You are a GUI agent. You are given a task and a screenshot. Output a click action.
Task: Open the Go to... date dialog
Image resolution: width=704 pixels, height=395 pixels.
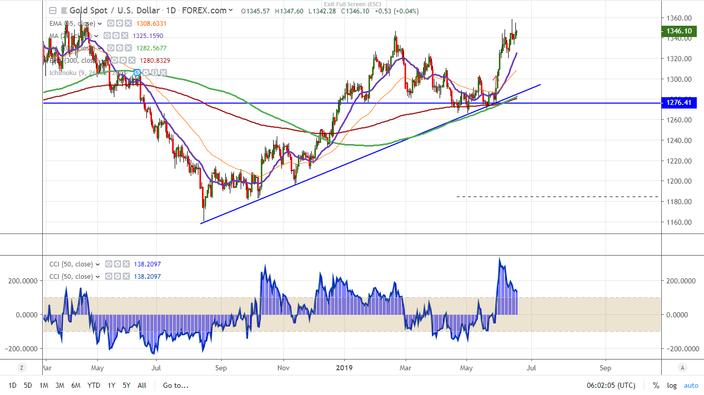176,385
